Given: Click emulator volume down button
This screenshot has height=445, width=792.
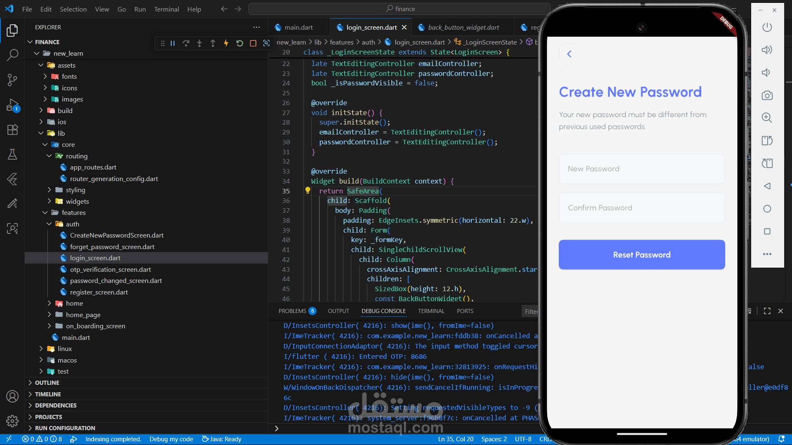Looking at the screenshot, I should coord(767,73).
